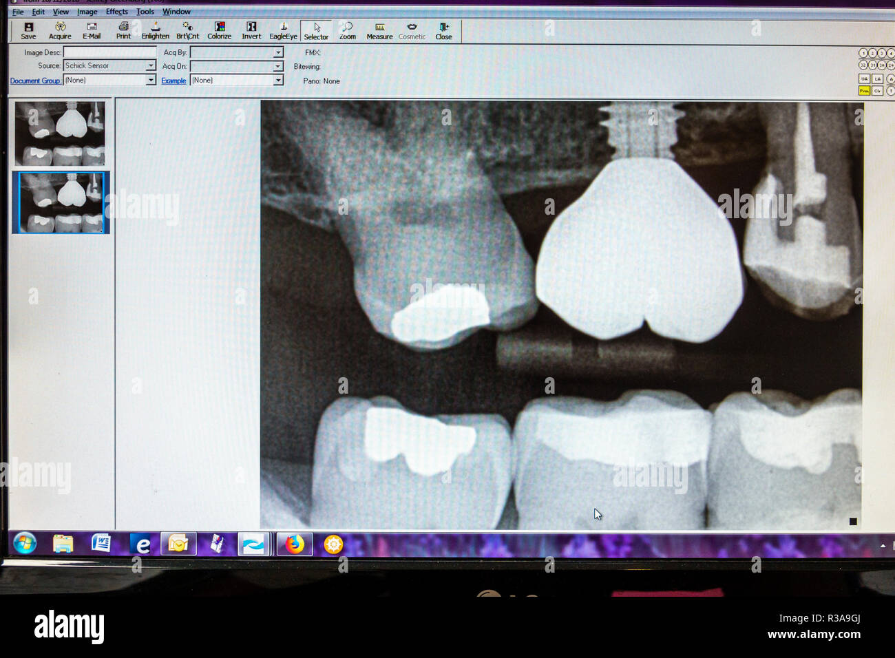The width and height of the screenshot is (895, 658).
Task: Show hidden system tray icons arrow
Action: pyautogui.click(x=883, y=546)
